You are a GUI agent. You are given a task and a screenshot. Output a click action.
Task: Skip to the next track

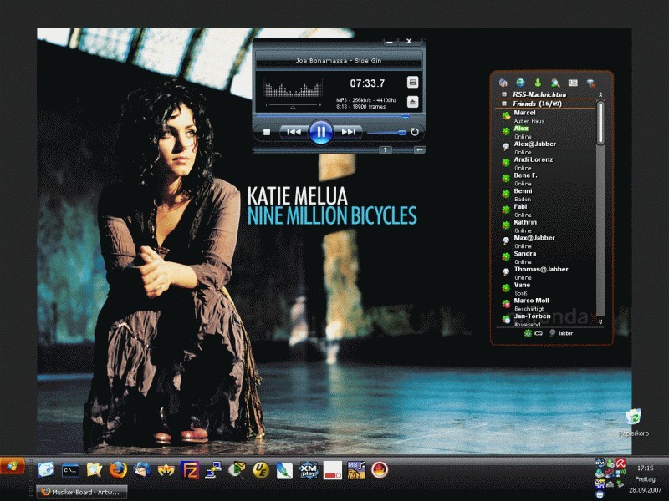click(x=348, y=132)
